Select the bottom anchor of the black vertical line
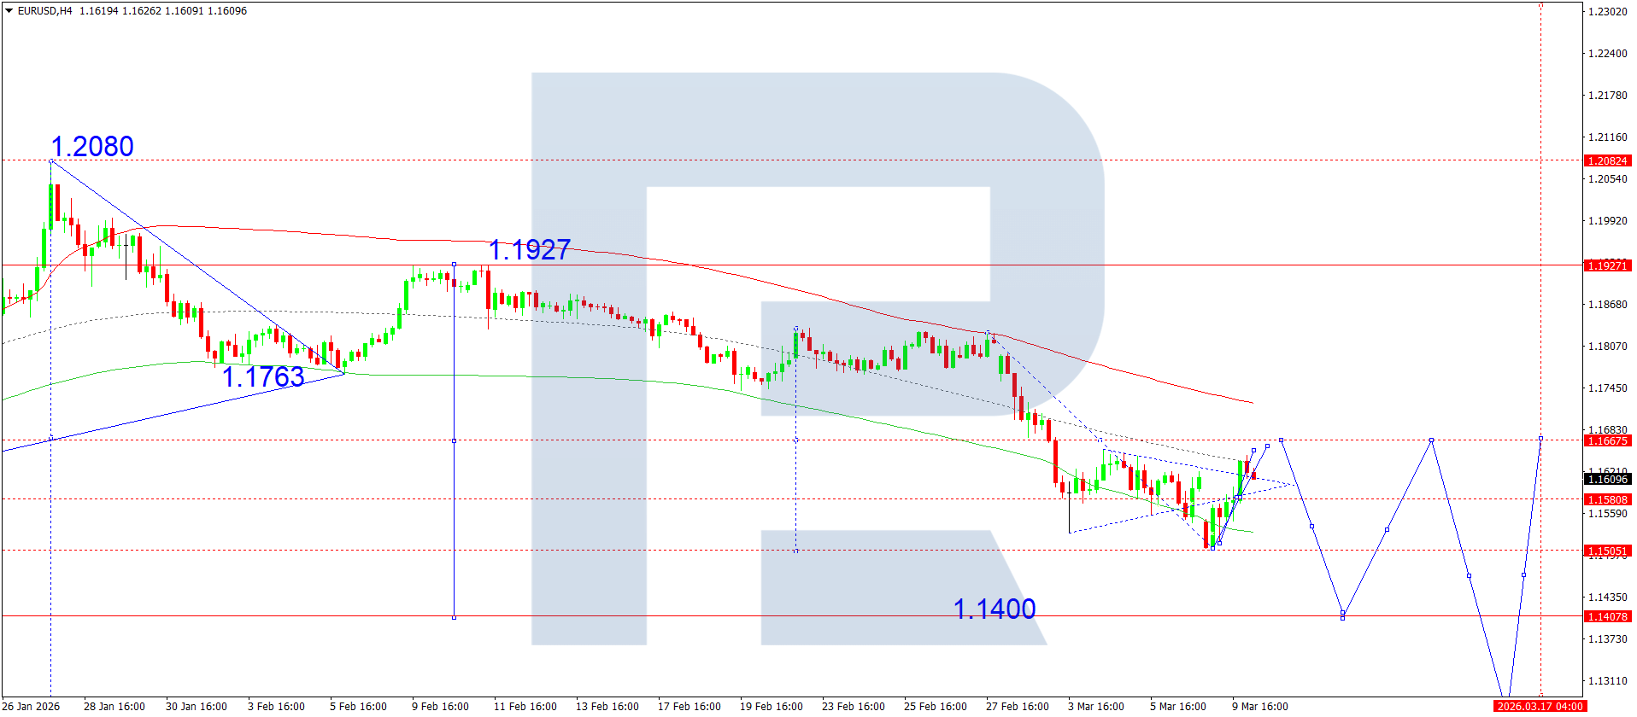 [454, 617]
